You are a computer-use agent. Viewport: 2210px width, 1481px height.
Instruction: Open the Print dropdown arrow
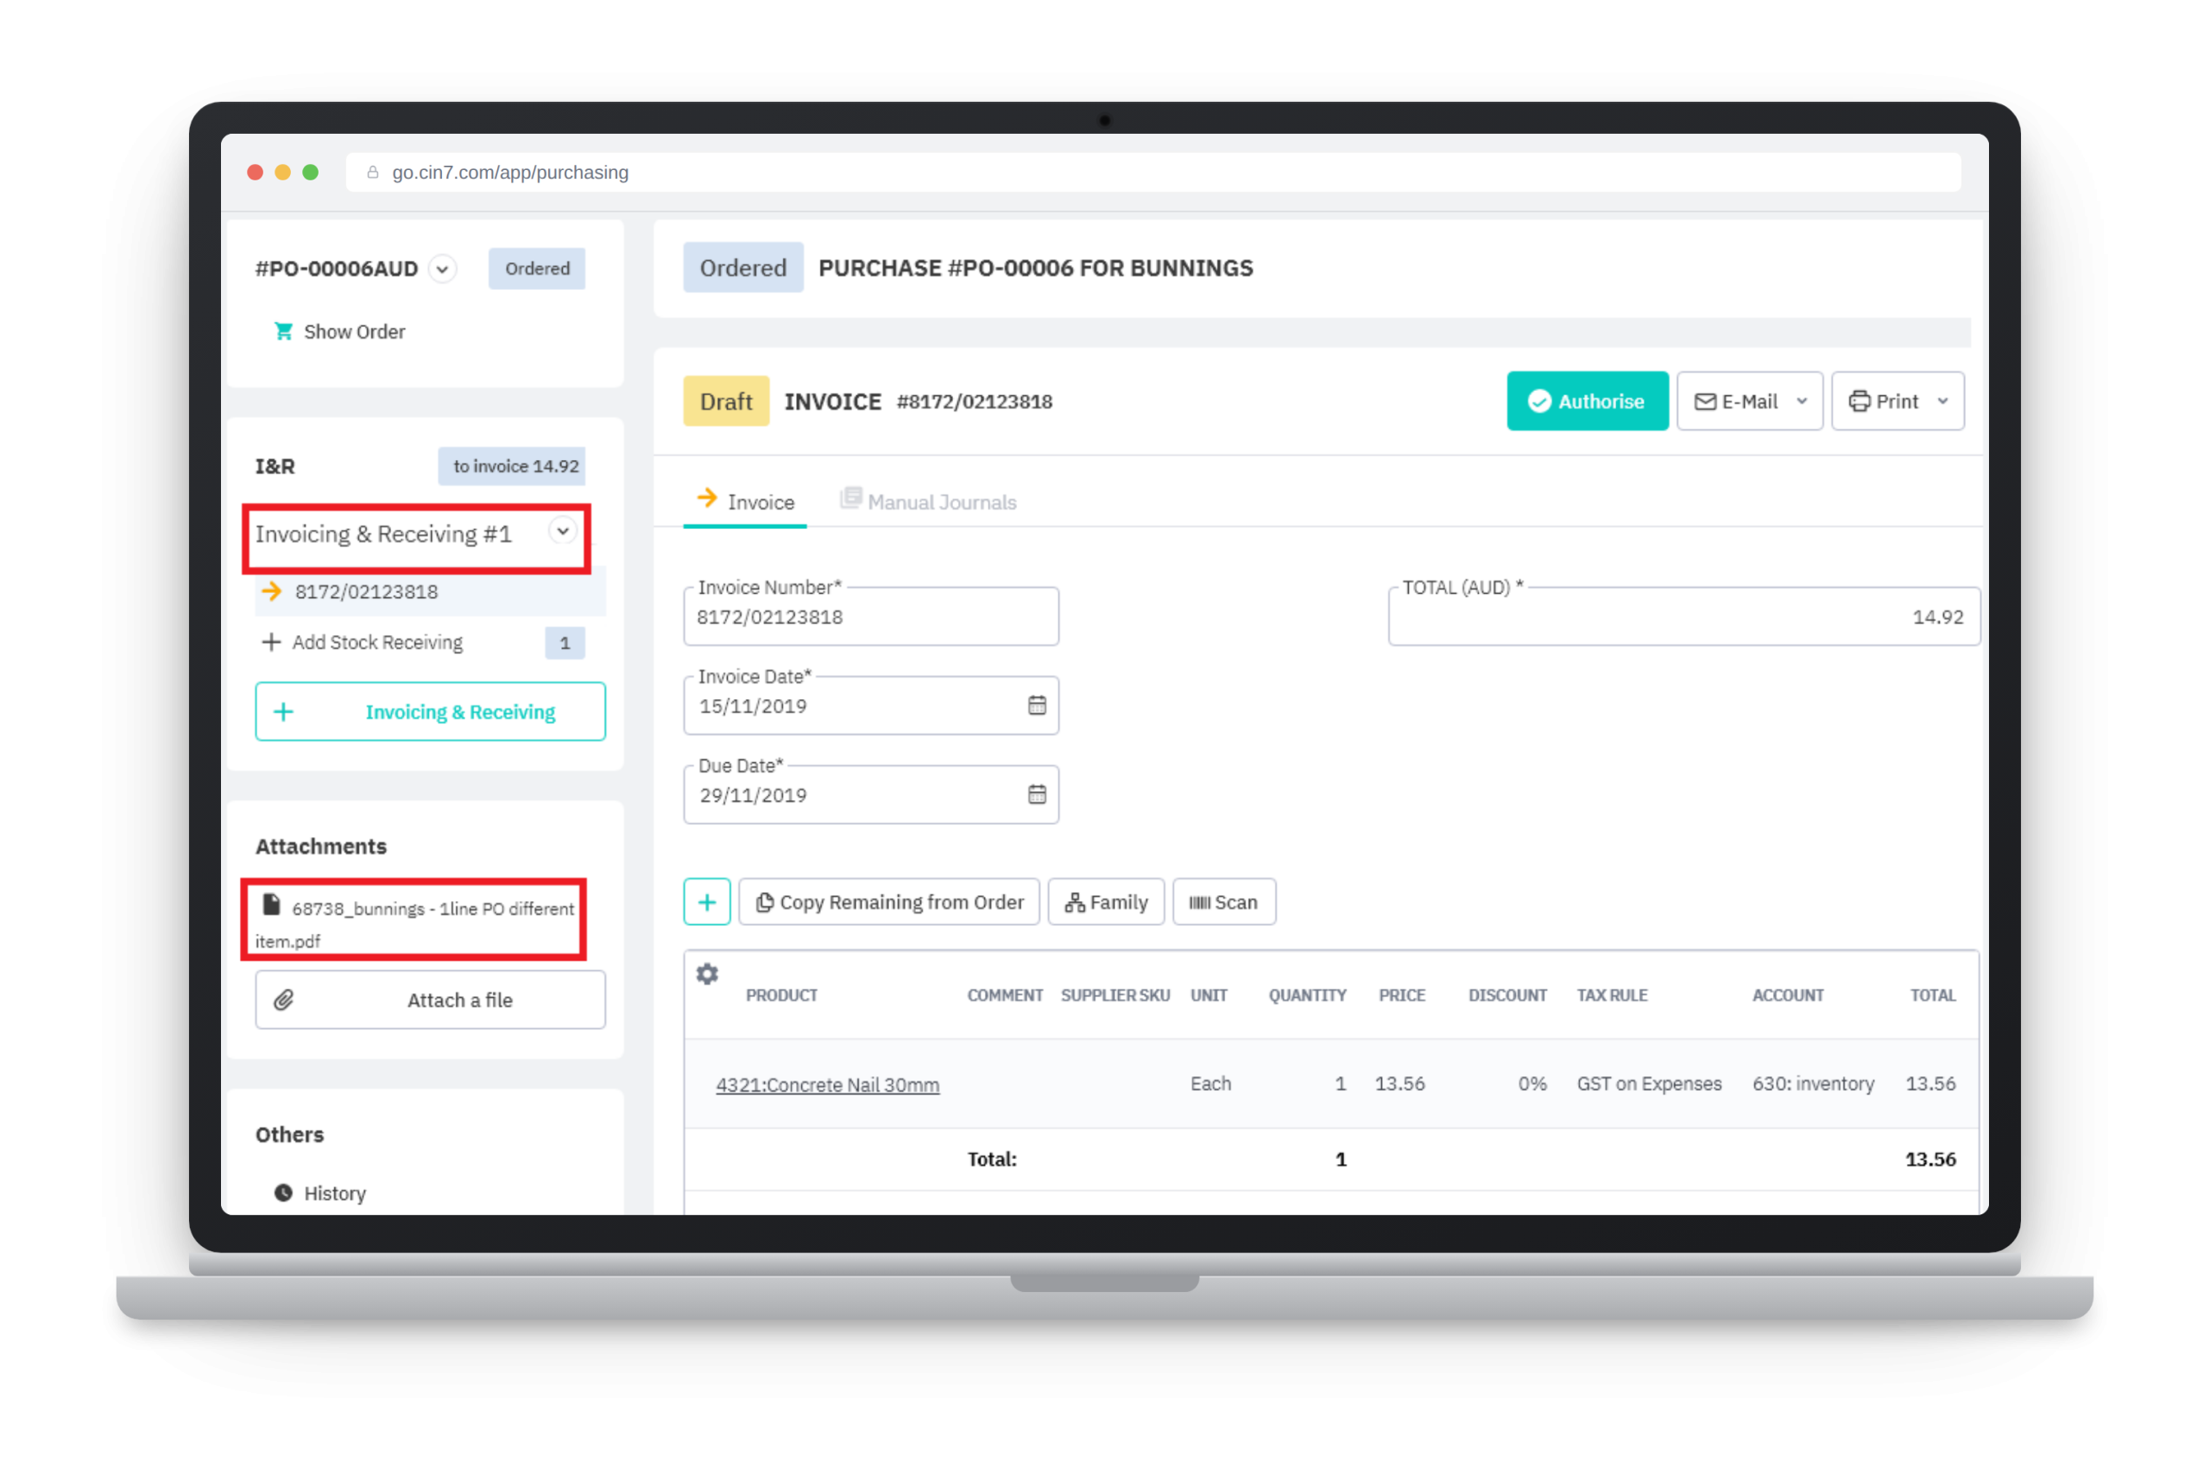(x=1942, y=401)
